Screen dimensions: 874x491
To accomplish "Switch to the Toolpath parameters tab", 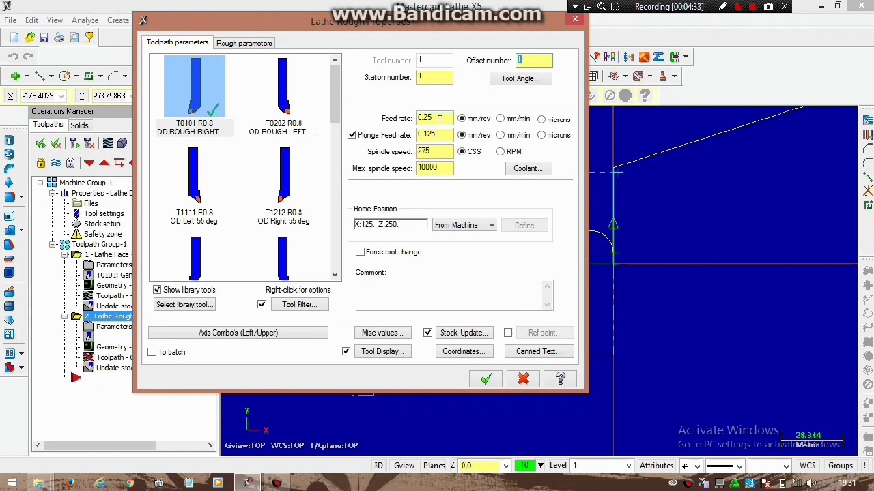I will pyautogui.click(x=178, y=42).
